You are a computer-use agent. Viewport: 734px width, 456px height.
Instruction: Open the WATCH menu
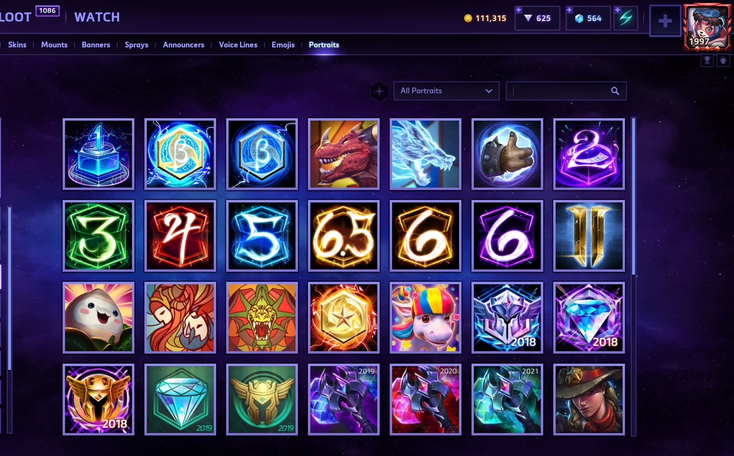tap(97, 17)
